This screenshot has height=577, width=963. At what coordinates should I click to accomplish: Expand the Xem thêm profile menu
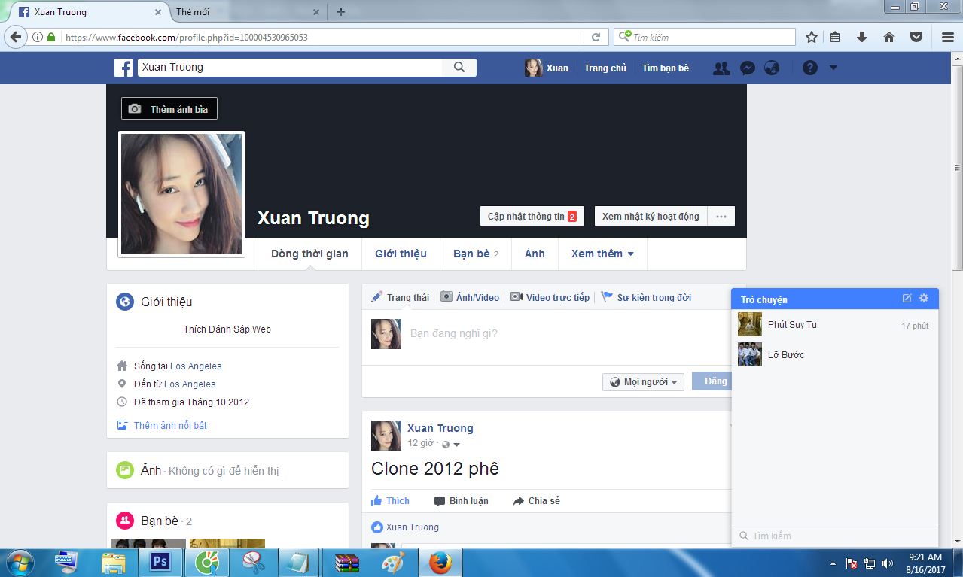coord(602,254)
